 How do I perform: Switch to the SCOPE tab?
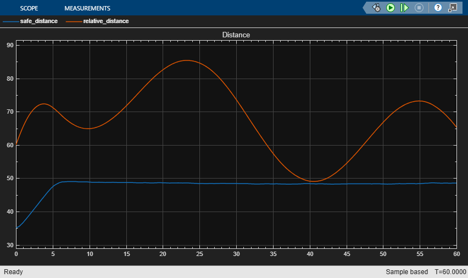click(x=29, y=8)
